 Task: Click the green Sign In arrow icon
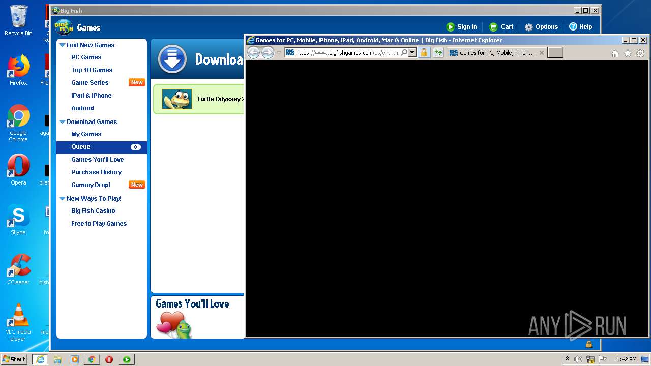tap(450, 27)
